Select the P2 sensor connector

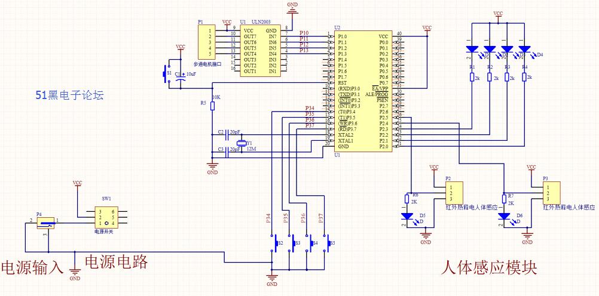point(454,193)
